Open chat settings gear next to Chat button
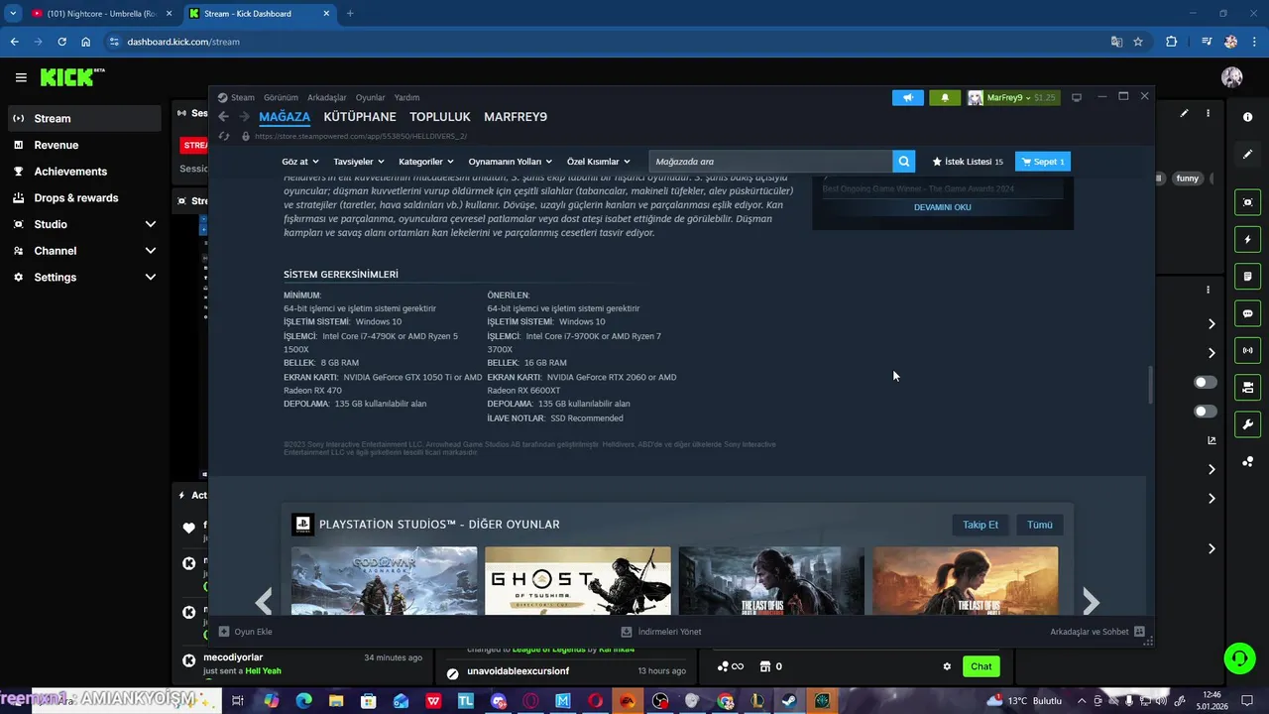The height and width of the screenshot is (714, 1269). [x=947, y=666]
